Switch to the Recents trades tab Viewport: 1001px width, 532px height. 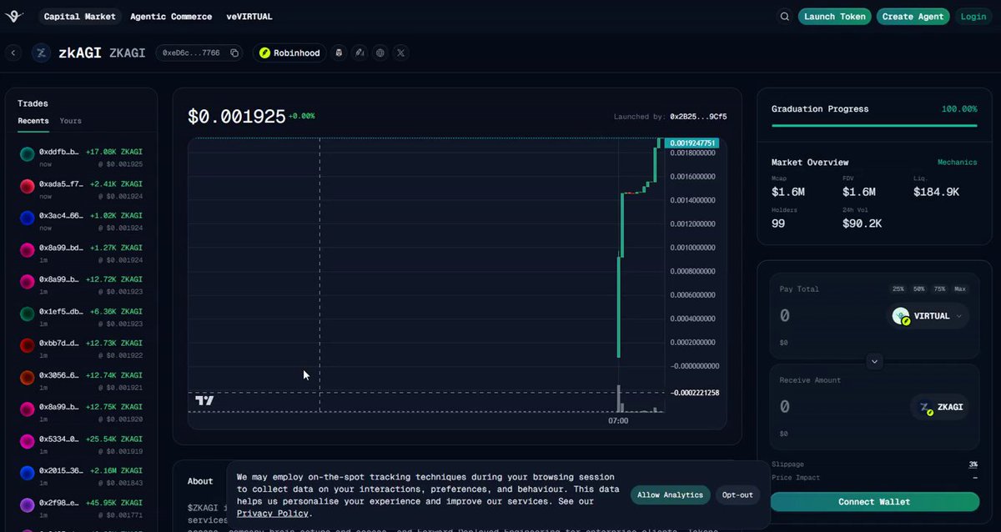coord(33,121)
